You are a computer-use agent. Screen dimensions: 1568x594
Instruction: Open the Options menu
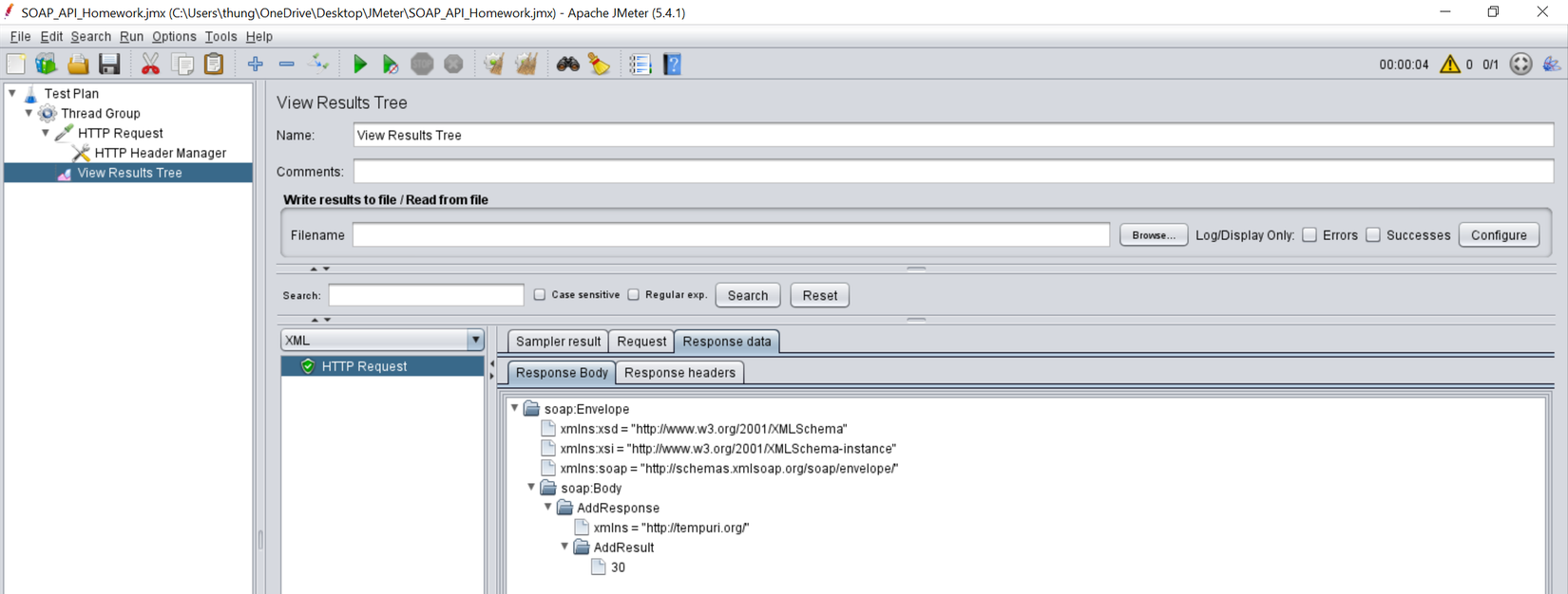pos(174,36)
